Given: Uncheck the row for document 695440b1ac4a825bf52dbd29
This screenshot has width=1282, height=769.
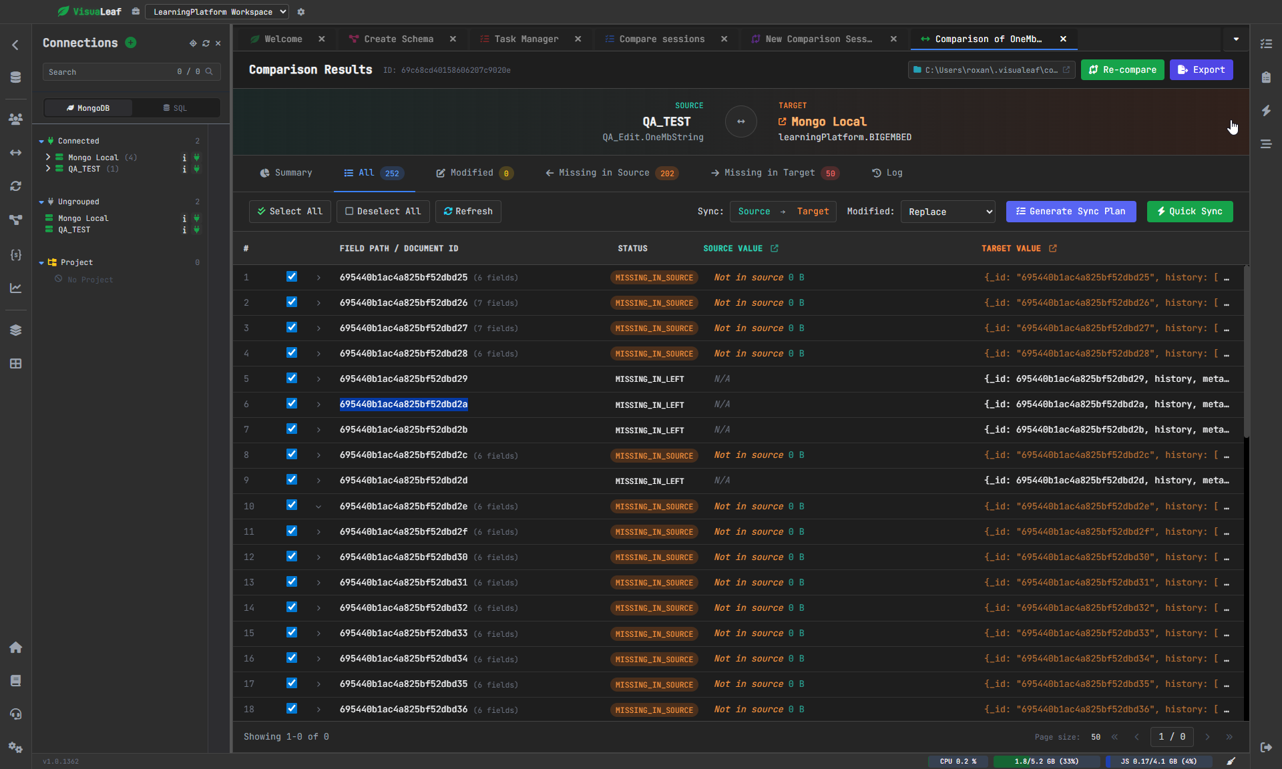Looking at the screenshot, I should pos(292,378).
